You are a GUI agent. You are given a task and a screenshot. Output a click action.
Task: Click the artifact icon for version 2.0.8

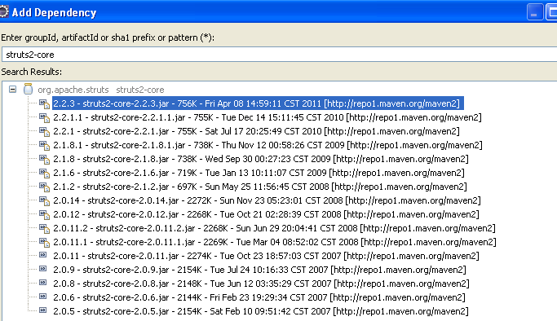pyautogui.click(x=43, y=283)
